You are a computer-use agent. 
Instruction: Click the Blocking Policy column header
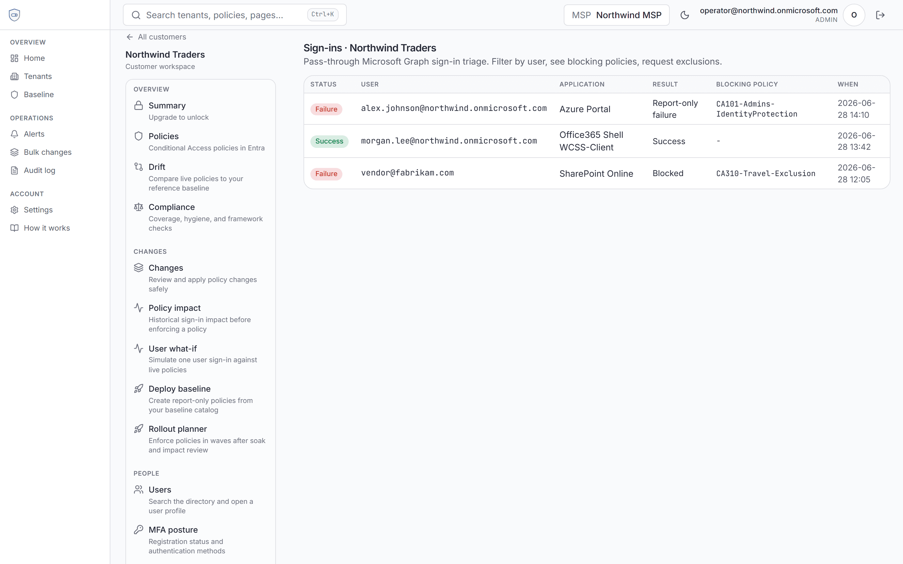[x=747, y=84]
